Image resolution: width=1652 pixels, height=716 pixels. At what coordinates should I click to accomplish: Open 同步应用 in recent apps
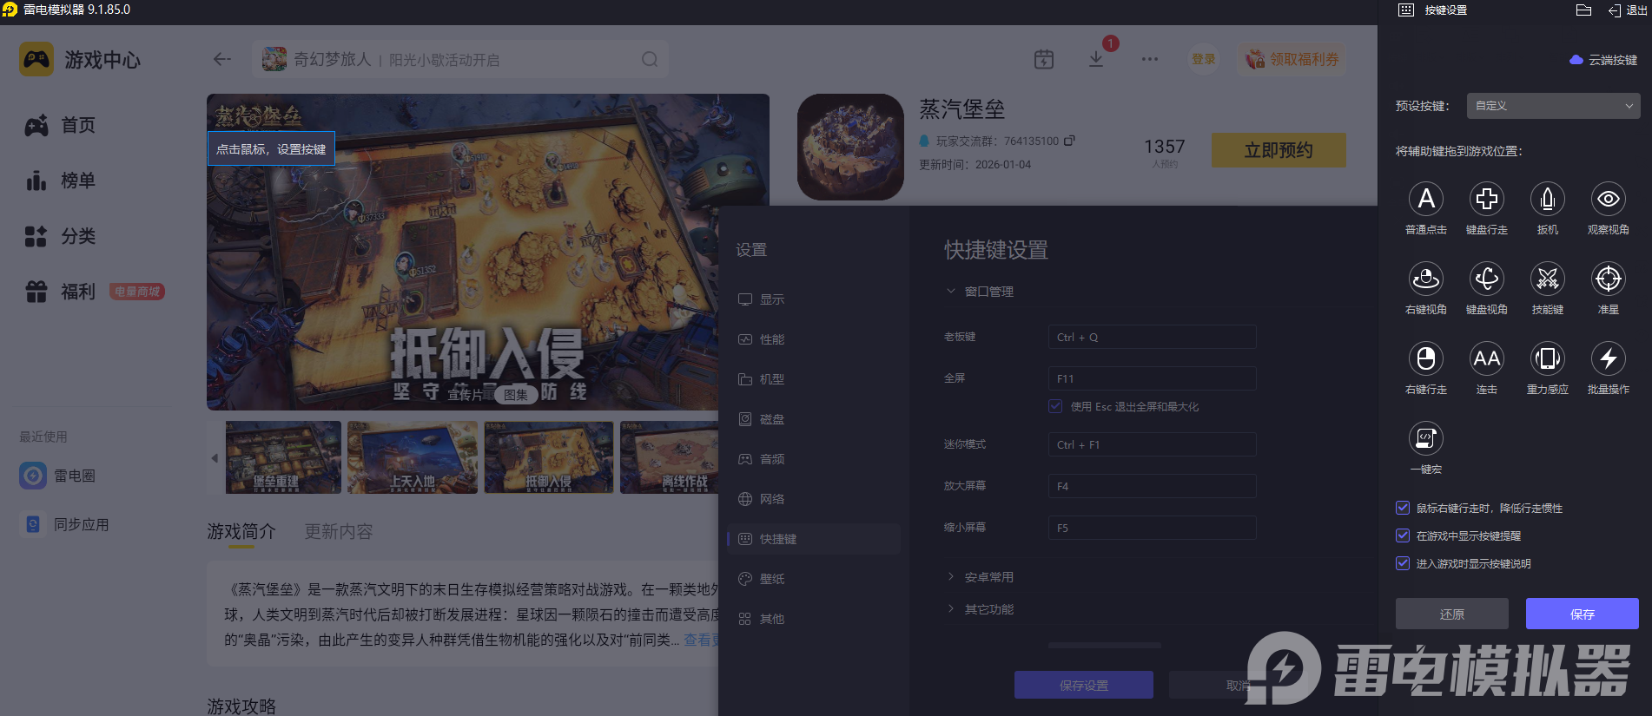(65, 524)
